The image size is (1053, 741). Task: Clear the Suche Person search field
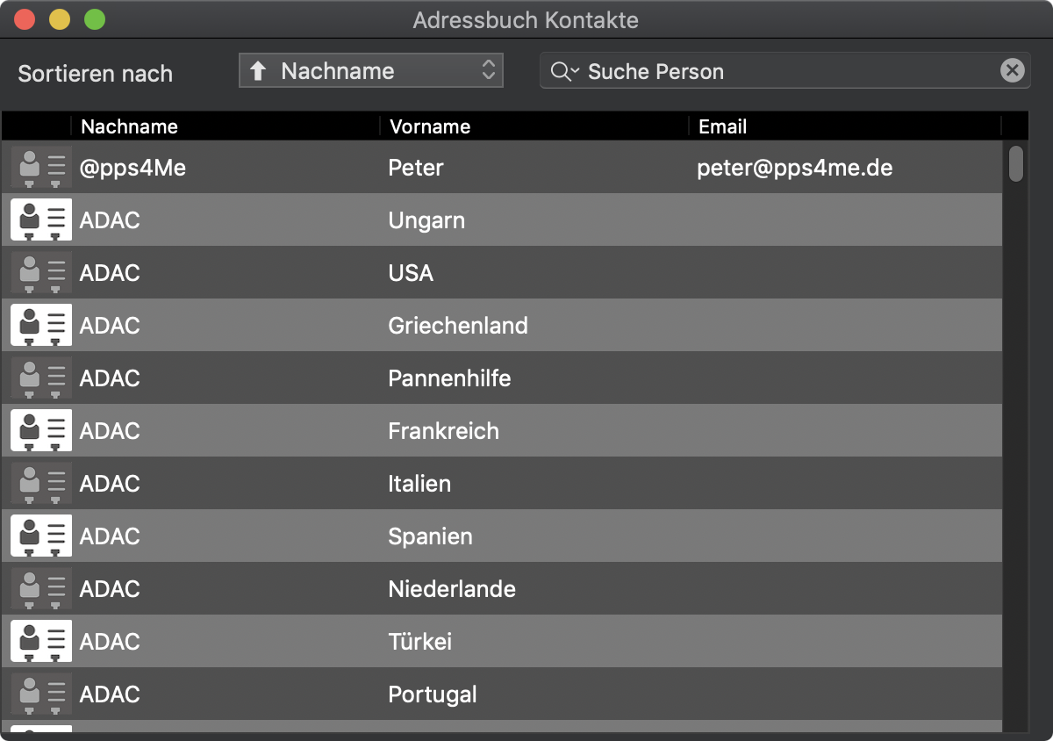click(x=1012, y=71)
